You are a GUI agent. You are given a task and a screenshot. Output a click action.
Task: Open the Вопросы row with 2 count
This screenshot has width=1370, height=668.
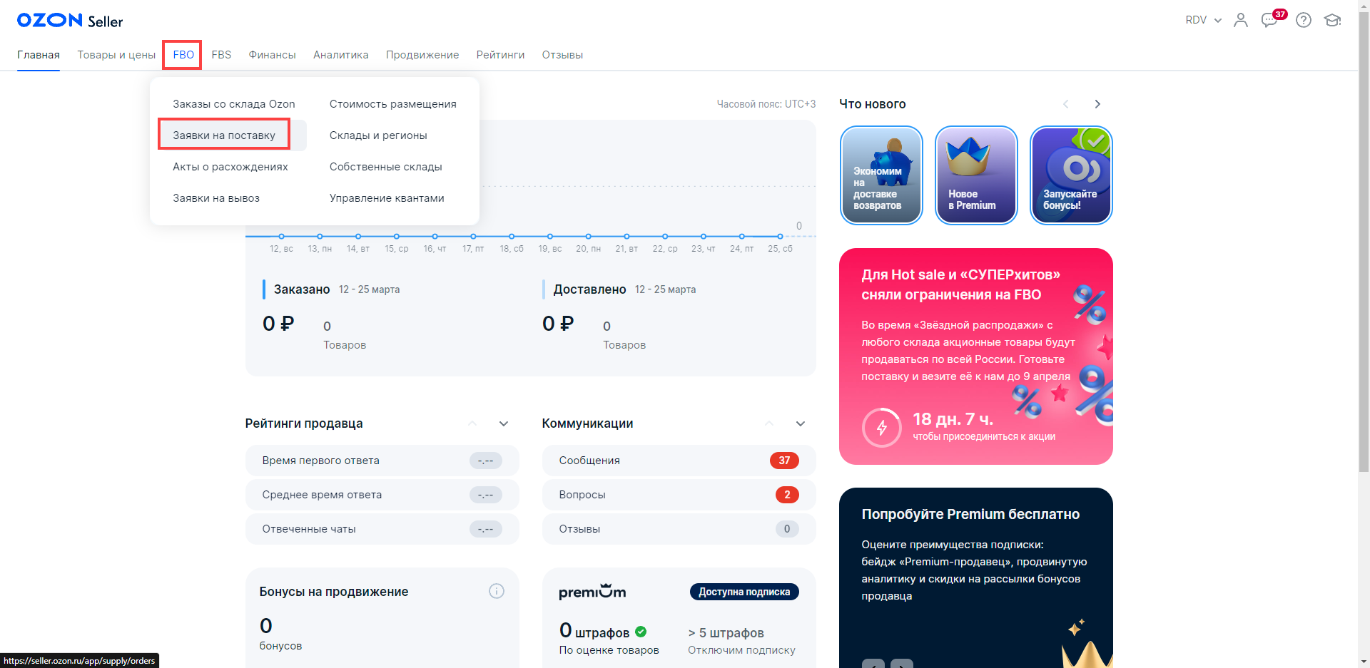679,495
